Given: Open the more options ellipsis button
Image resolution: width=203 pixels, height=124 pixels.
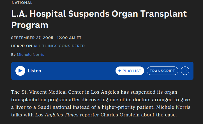Looking at the screenshot, I should click(185, 71).
